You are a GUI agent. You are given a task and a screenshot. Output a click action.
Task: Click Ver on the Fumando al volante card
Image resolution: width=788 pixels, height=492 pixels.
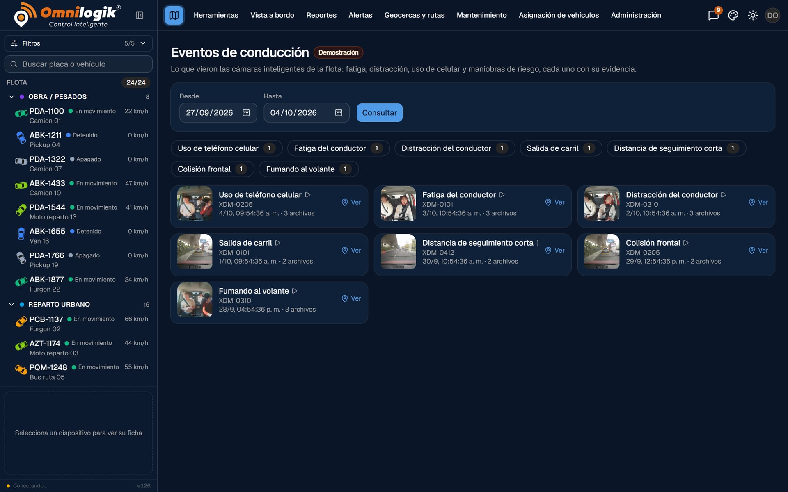351,298
